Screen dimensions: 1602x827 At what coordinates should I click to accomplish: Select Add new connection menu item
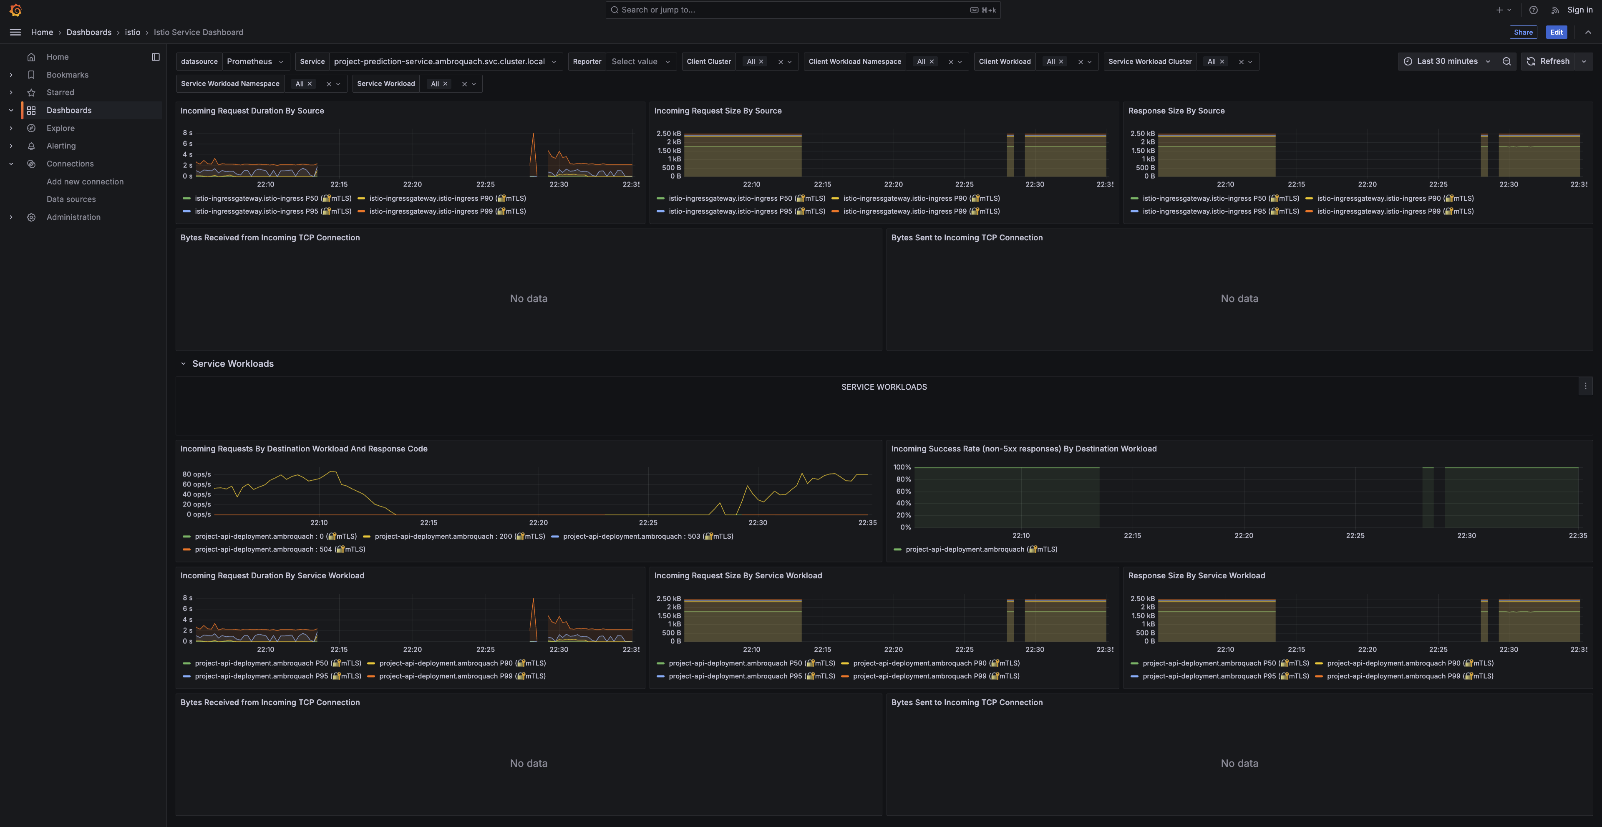point(85,182)
